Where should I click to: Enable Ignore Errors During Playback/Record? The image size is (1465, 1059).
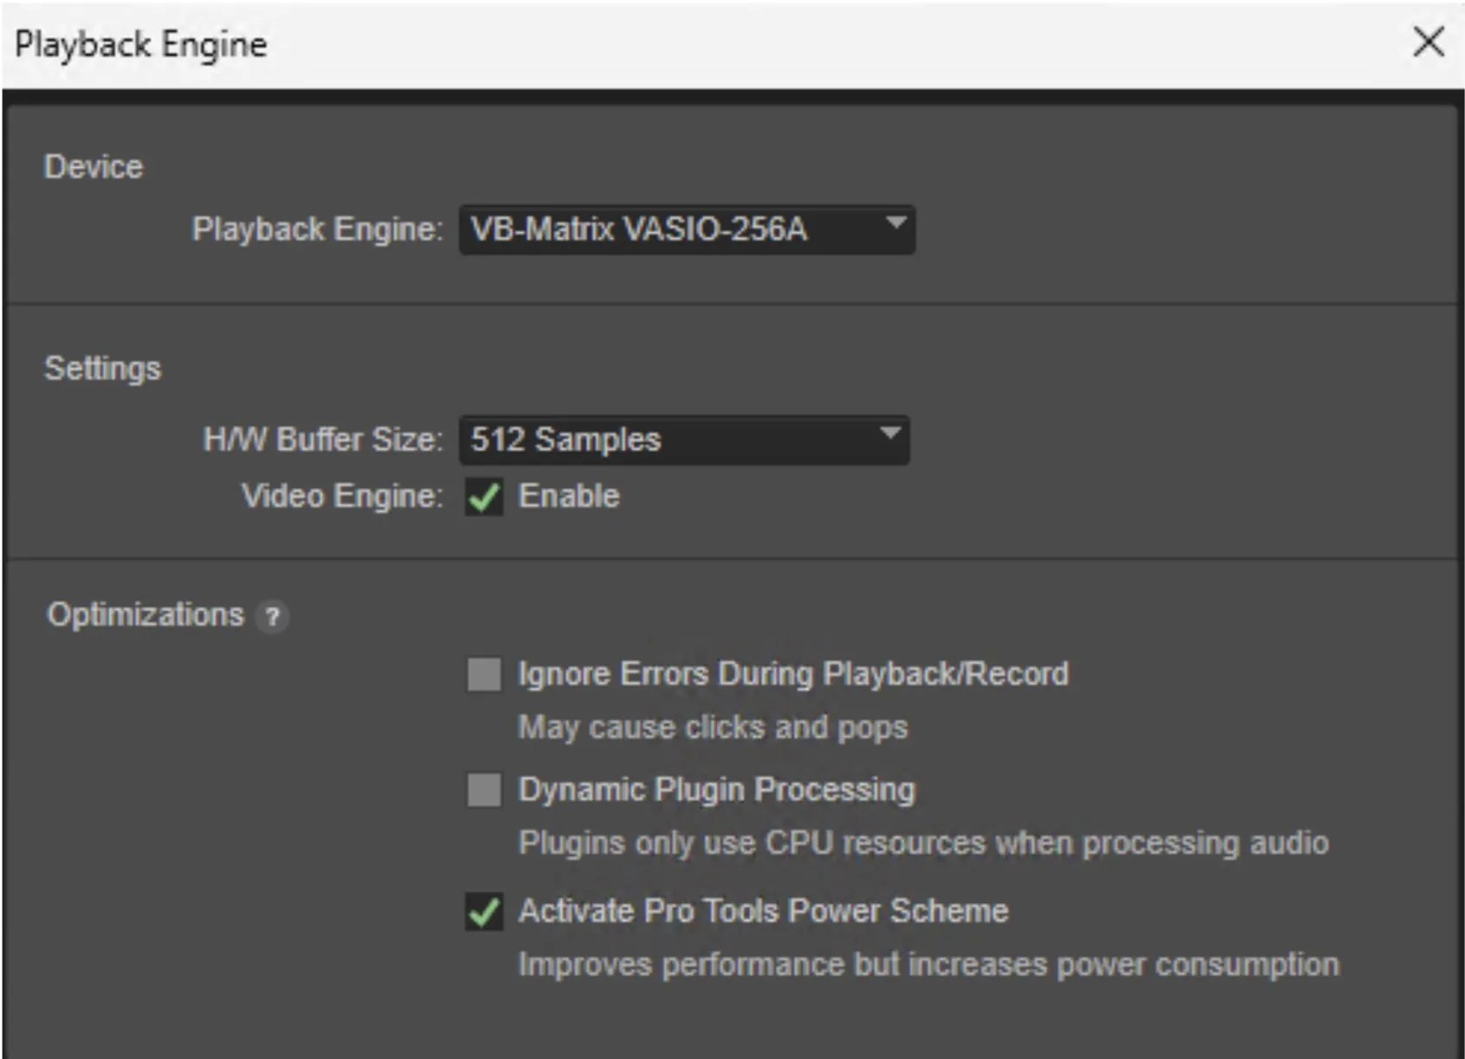point(484,674)
